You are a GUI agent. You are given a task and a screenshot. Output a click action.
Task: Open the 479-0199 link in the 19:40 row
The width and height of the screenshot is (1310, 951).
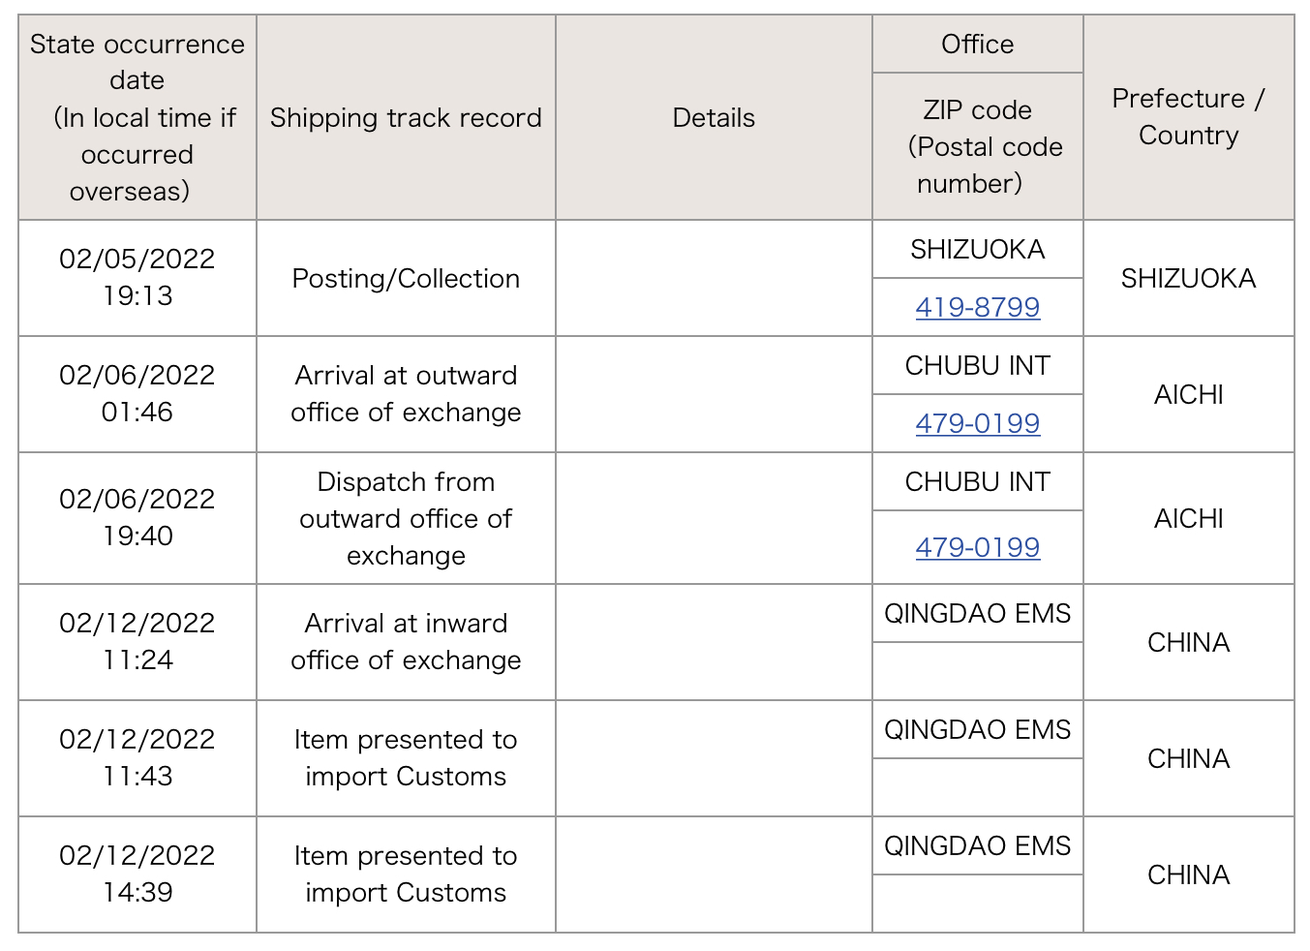pyautogui.click(x=977, y=547)
